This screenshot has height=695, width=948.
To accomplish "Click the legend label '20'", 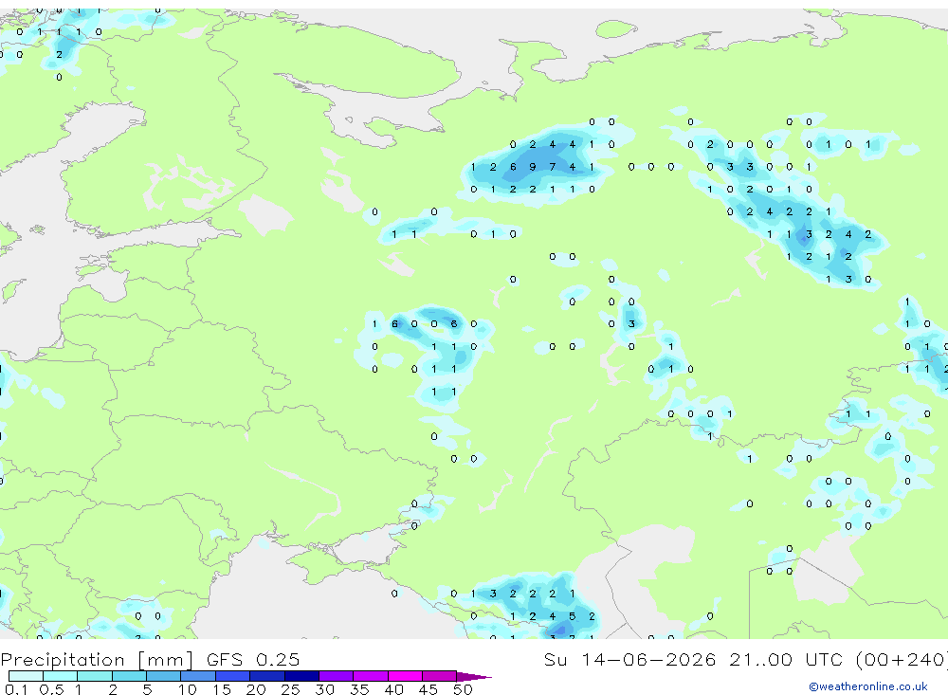I will pyautogui.click(x=256, y=689).
